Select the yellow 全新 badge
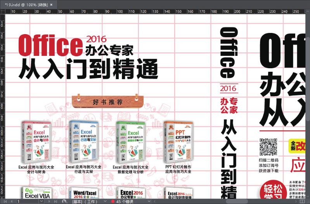Screen dimensions: 310x204 [296, 146]
